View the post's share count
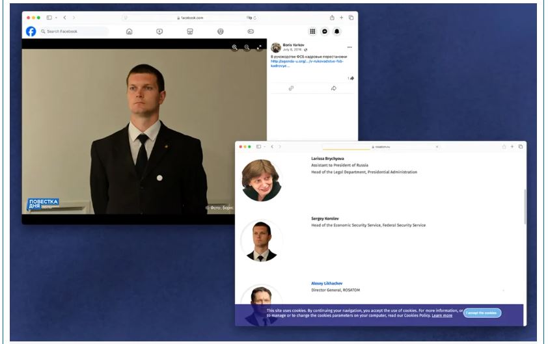This screenshot has width=548, height=344. 351,78
